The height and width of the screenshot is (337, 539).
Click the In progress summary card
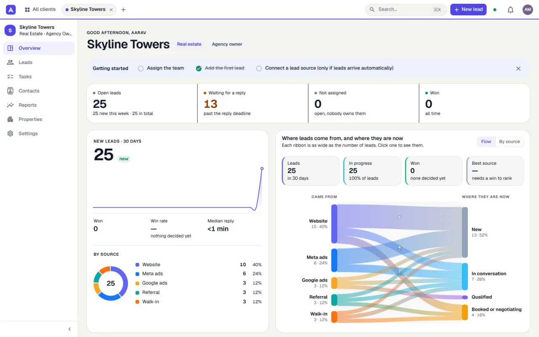(372, 171)
